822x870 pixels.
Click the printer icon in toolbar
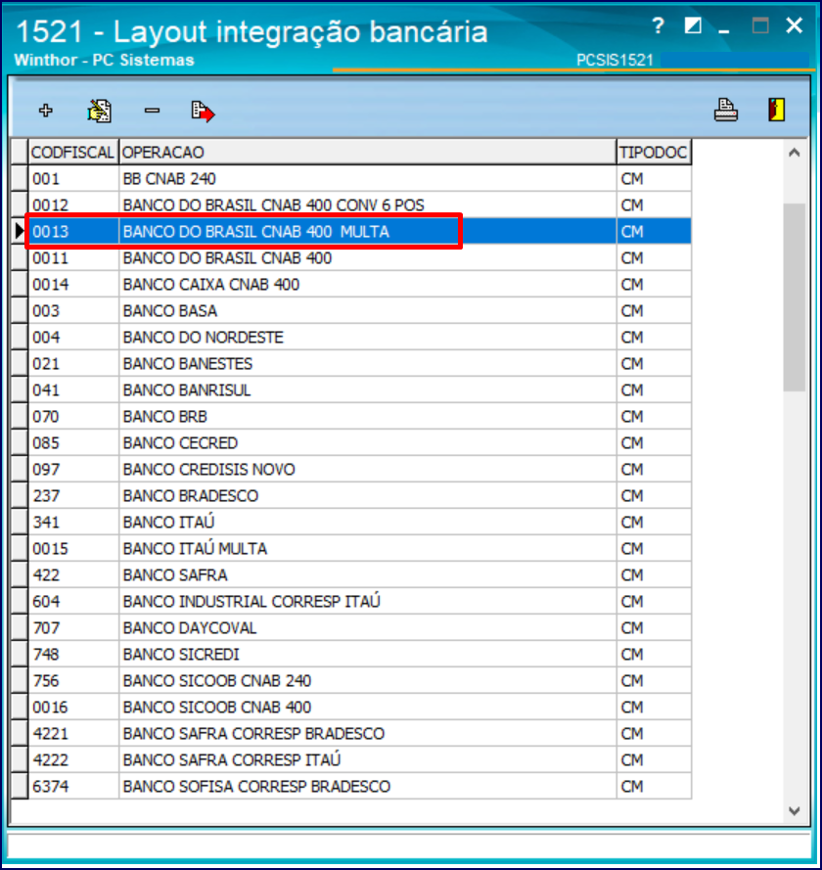725,110
